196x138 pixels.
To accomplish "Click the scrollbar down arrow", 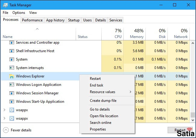I will [x=193, y=120].
